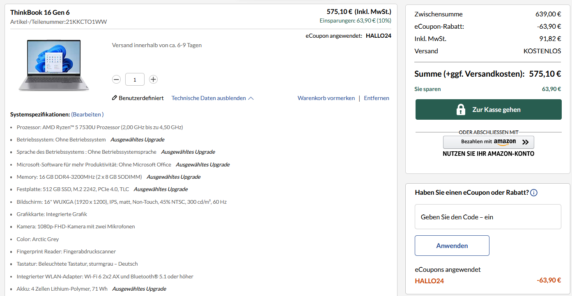Select Warenkorb vormerken to save the cart
Viewport: 572px width, 296px height.
(x=326, y=98)
